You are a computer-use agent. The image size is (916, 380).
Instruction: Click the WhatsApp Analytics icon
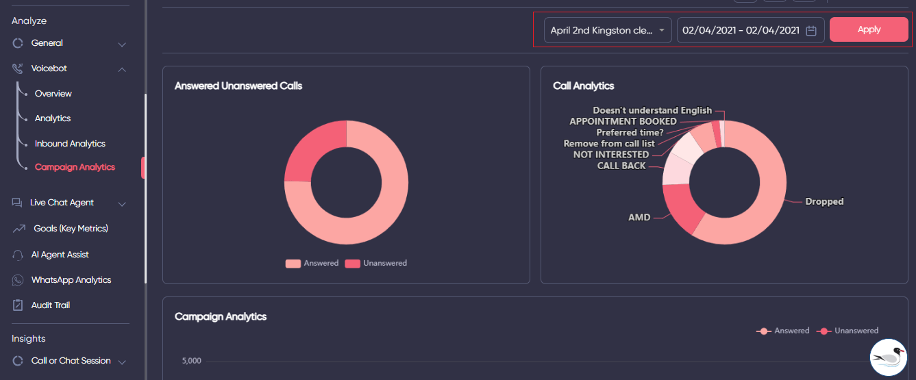pyautogui.click(x=18, y=280)
